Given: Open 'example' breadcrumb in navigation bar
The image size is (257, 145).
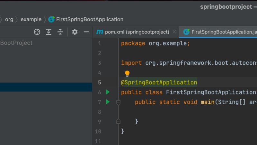Looking at the screenshot, I should (x=31, y=19).
